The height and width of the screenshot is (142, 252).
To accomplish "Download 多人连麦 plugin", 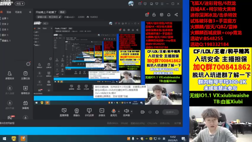I will click(10, 90).
